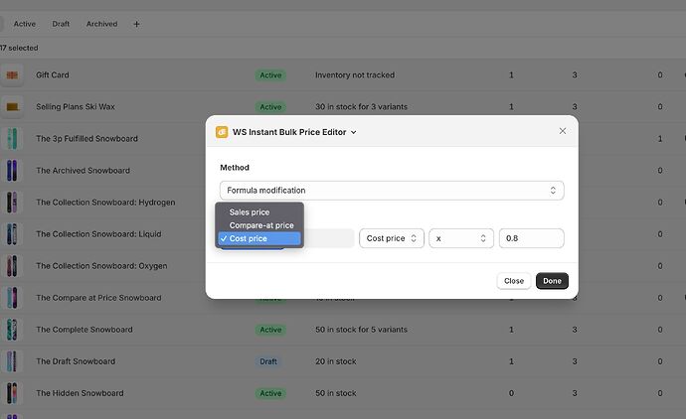Open the multiplication operator dropdown
The width and height of the screenshot is (686, 419).
[x=460, y=238]
